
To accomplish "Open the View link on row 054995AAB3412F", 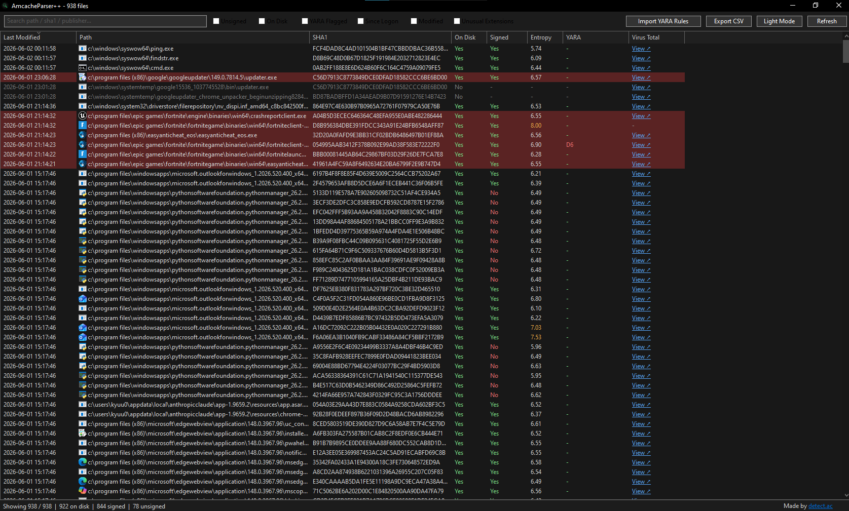I will point(641,145).
